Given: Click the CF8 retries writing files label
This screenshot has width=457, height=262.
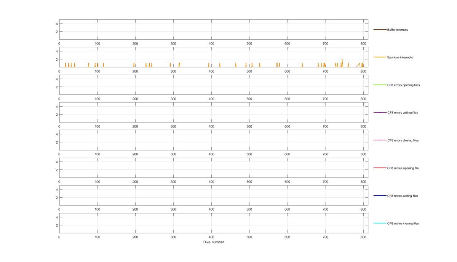Looking at the screenshot, I should click(x=403, y=196).
